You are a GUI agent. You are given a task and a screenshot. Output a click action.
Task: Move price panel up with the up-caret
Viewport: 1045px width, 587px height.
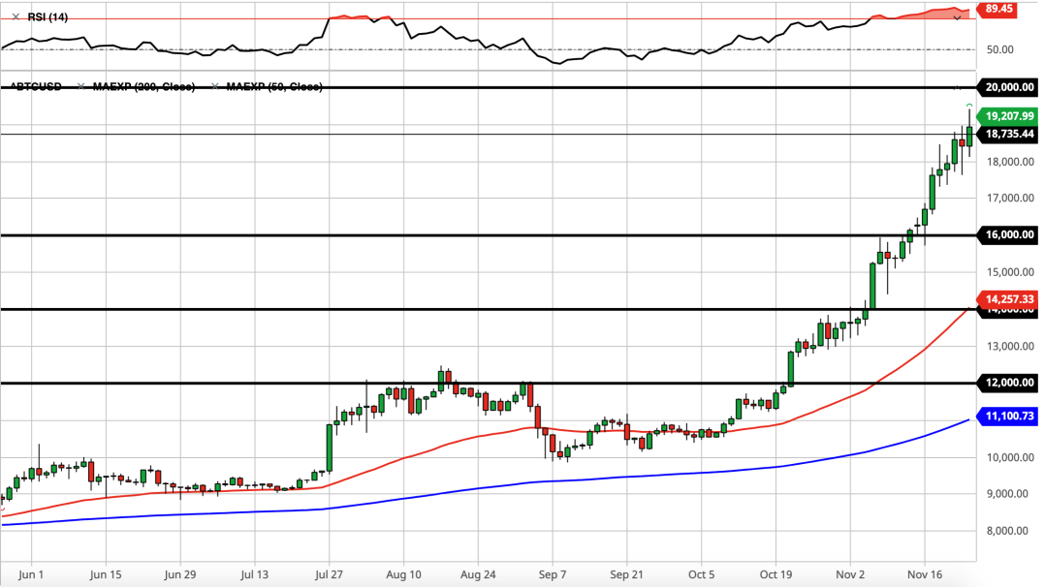957,87
